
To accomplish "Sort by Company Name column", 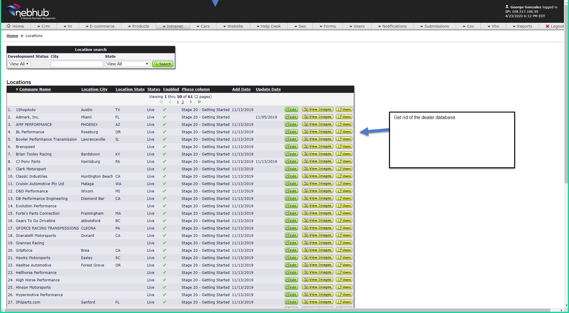I will pos(35,89).
